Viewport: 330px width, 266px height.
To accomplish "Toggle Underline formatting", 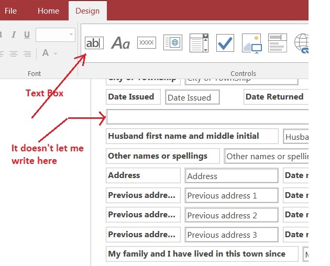I will (27, 35).
